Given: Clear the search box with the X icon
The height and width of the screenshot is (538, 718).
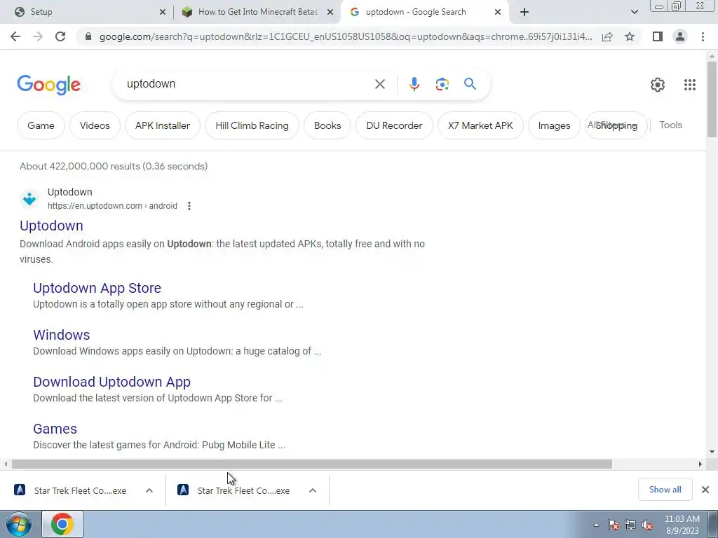Looking at the screenshot, I should click(x=379, y=84).
